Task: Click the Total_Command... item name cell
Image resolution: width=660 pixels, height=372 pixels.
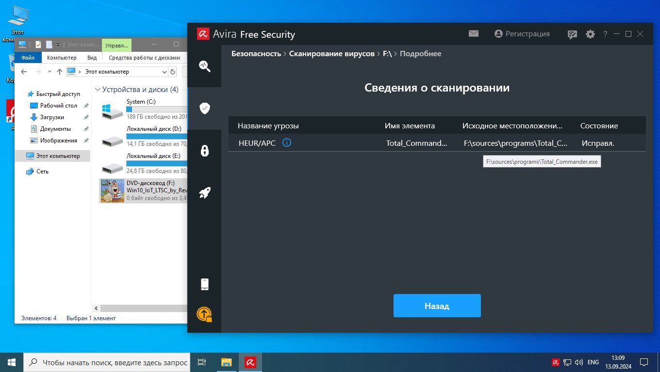Action: pos(417,143)
